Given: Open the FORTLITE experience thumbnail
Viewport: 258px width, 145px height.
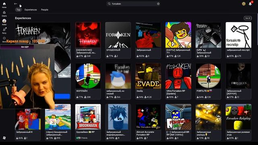Looking at the screenshot, I should pyautogui.click(x=208, y=76).
